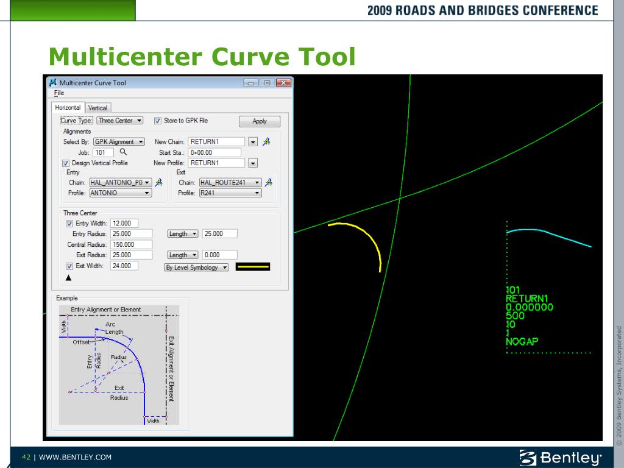Click the Entry Chain pick-element icon
This screenshot has width=624, height=468.
tap(158, 182)
